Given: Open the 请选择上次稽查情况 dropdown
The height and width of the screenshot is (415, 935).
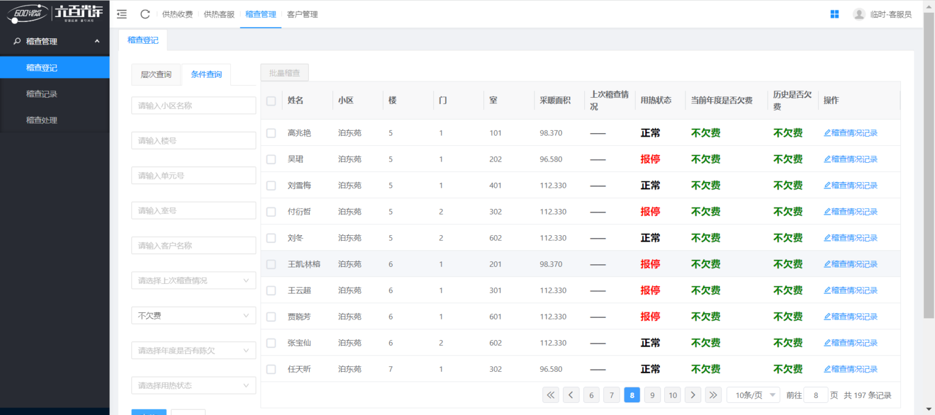Looking at the screenshot, I should point(194,281).
